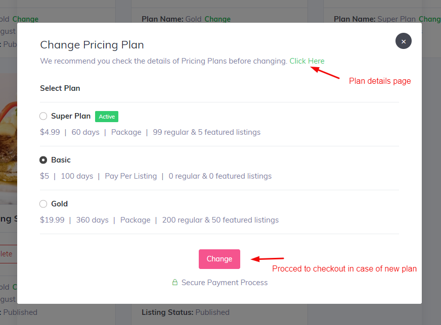The image size is (441, 325).
Task: Select the Super Plan radio button
Action: coord(43,116)
